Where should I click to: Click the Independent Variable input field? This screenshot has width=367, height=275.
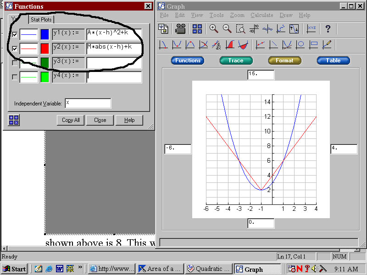coord(88,103)
